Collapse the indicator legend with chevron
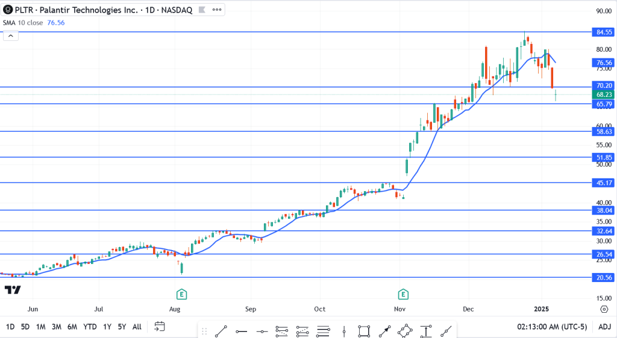 coord(11,35)
